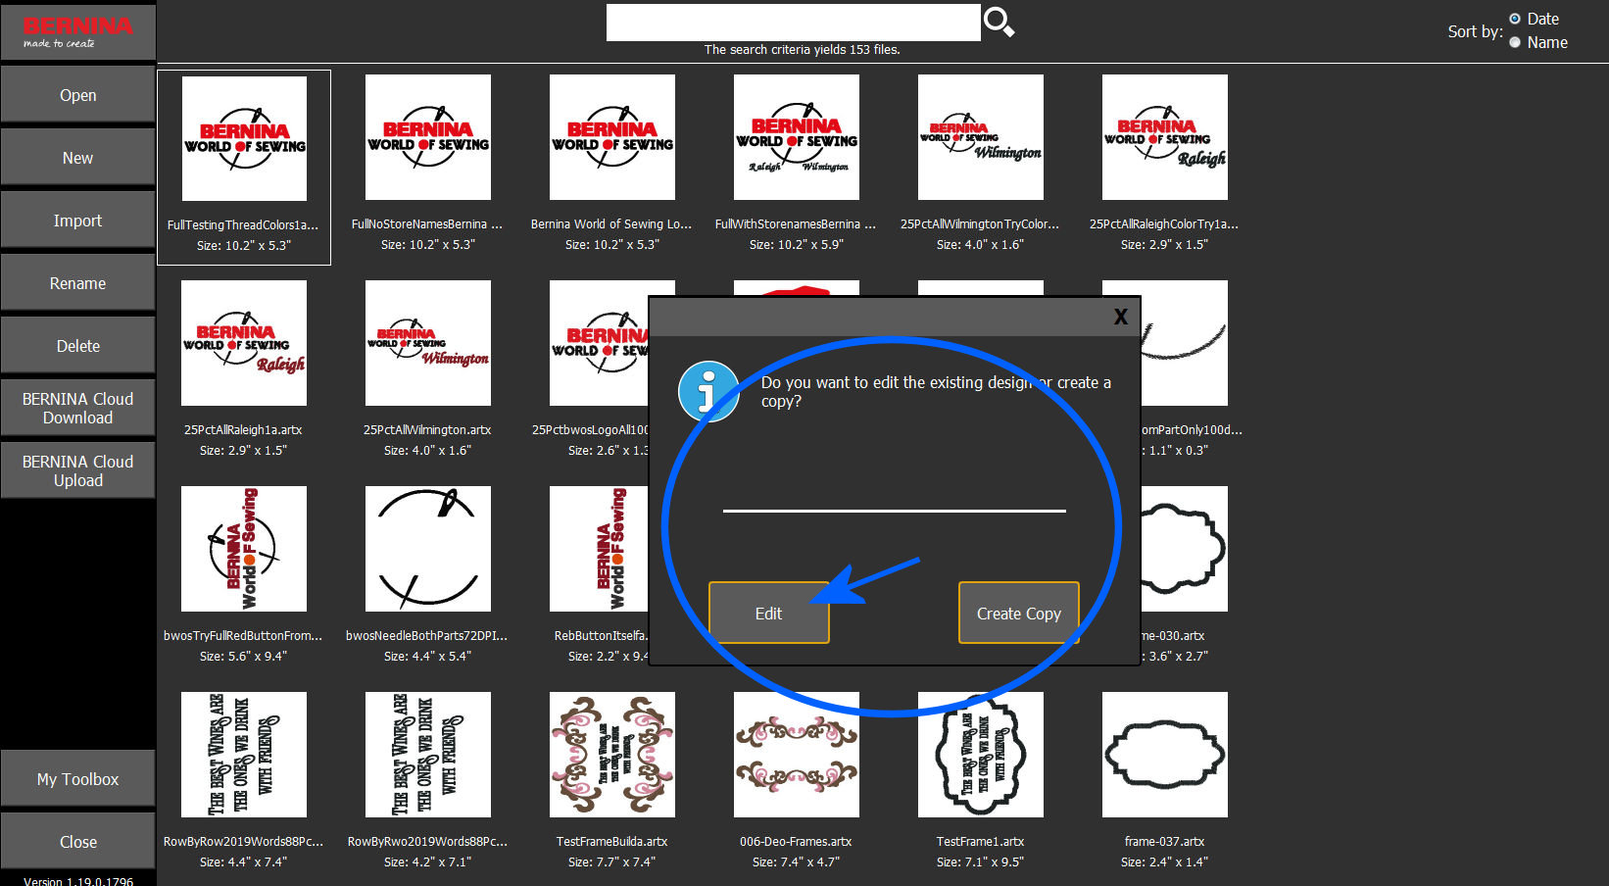Click the search magnifier icon
Screen dimensions: 1609x886
tap(999, 22)
